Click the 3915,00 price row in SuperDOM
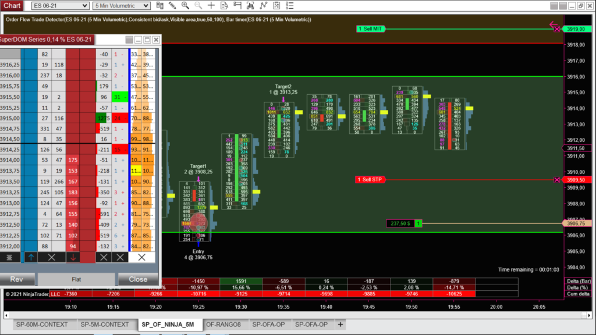The image size is (596, 335). click(9, 118)
